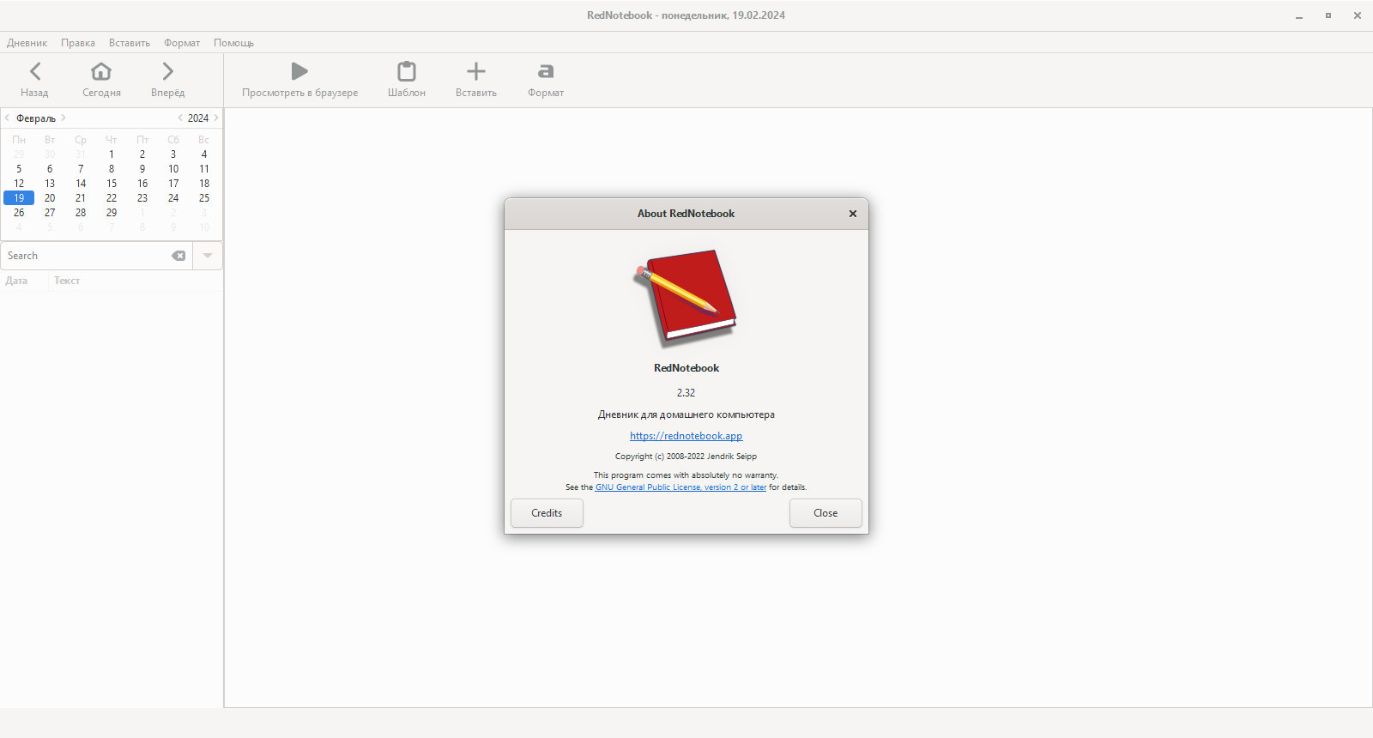Click the Close button in About dialog
Viewport: 1373px width, 738px height.
click(826, 513)
